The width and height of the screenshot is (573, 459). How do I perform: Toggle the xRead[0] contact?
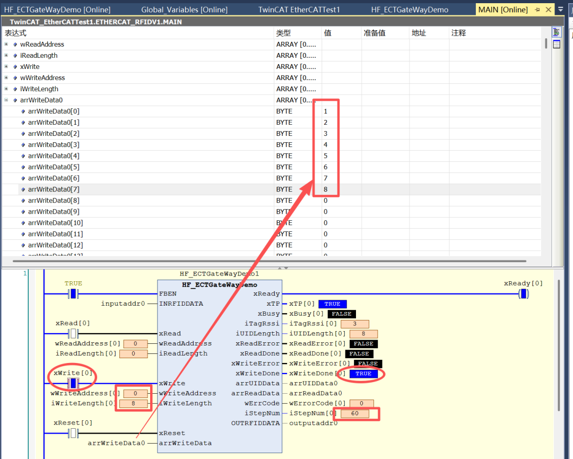click(73, 333)
